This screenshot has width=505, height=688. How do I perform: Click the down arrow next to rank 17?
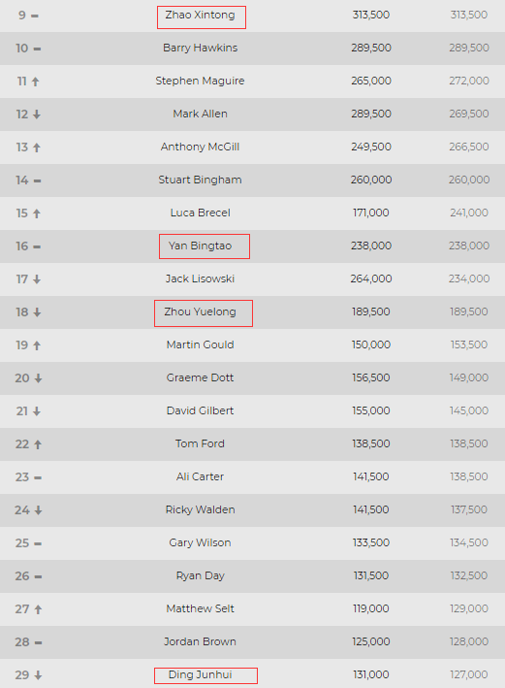pos(37,279)
